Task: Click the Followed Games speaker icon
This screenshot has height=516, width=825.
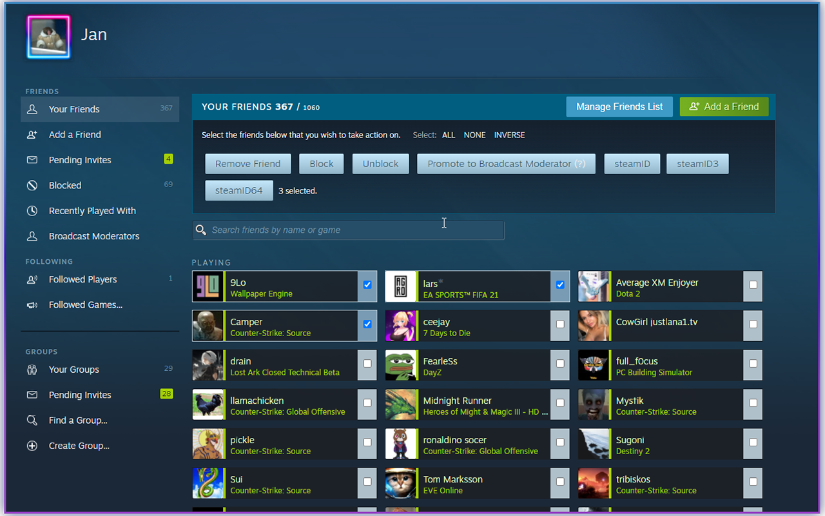Action: (x=32, y=304)
